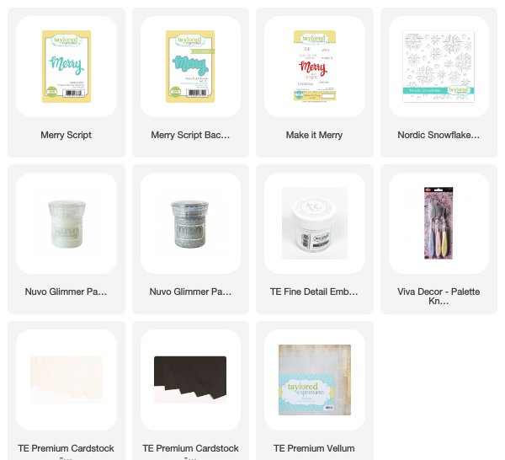
Task: Click the first "Nuvo Glimmer Pa..." title
Action: pos(66,292)
